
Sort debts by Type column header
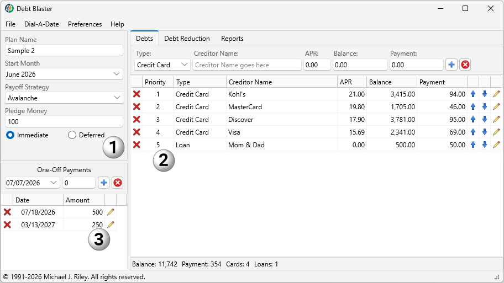pos(200,82)
